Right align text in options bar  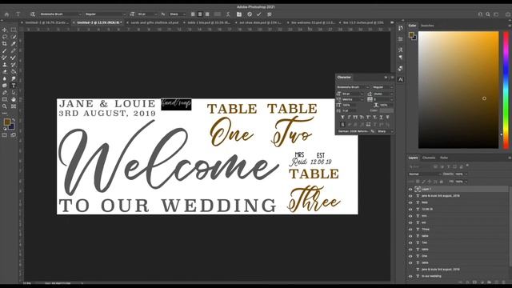(x=207, y=14)
